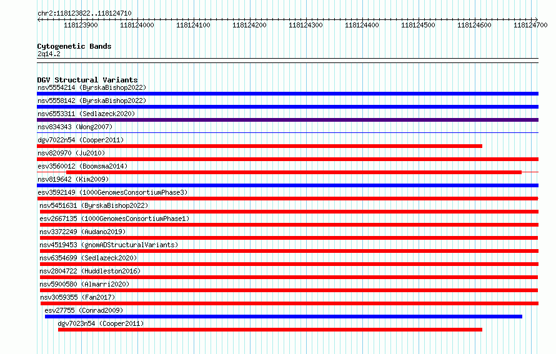Open the nsv5558142 (ByrskaBishop2022) variant label
The image size is (556, 354).
[92, 101]
